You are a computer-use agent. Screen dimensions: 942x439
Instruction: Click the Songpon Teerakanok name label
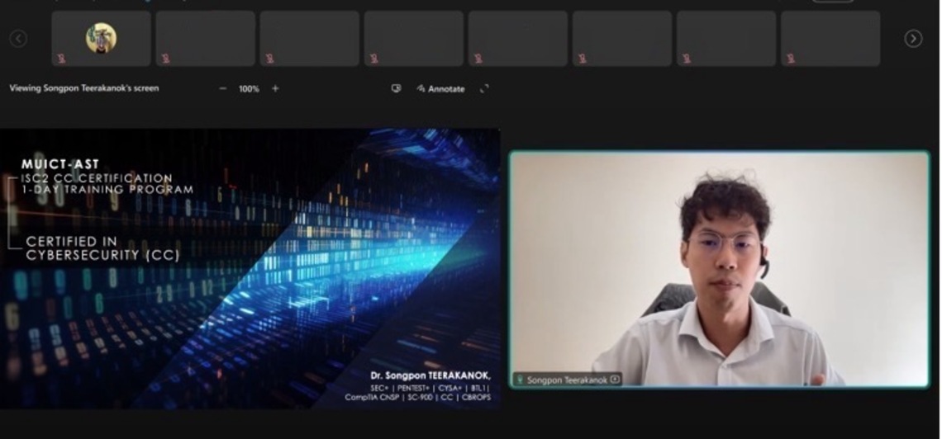point(567,380)
